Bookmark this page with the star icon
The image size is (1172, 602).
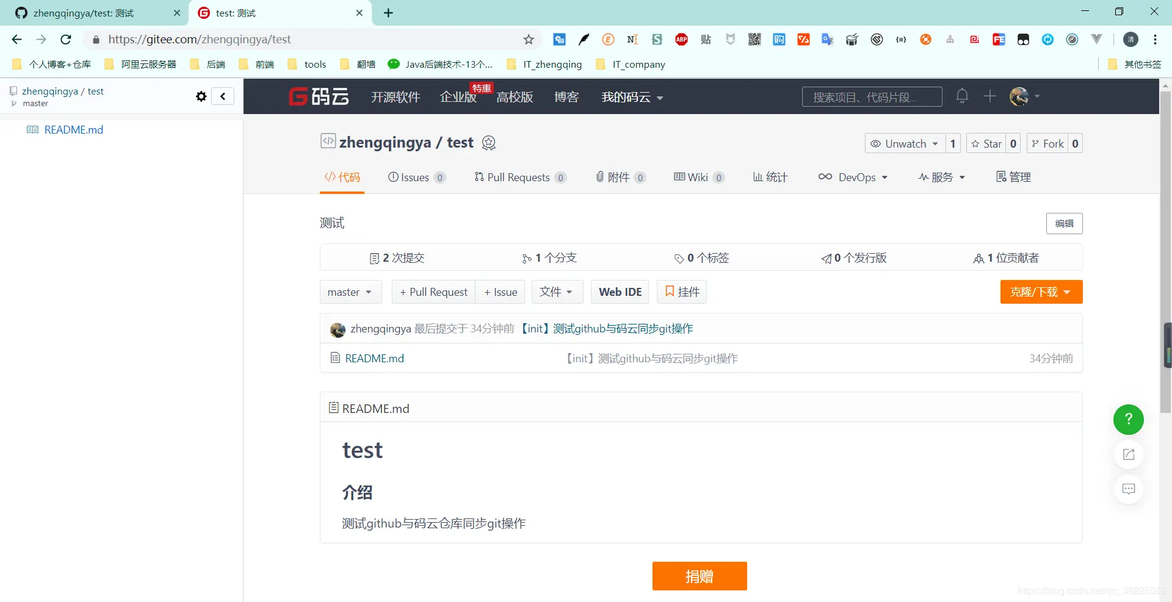pyautogui.click(x=529, y=40)
